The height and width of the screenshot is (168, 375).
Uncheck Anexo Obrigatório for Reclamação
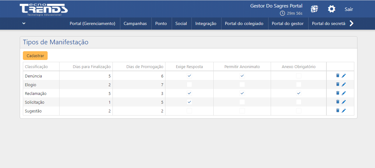299,93
